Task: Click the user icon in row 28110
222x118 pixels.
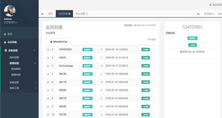Action: (x=48, y=82)
